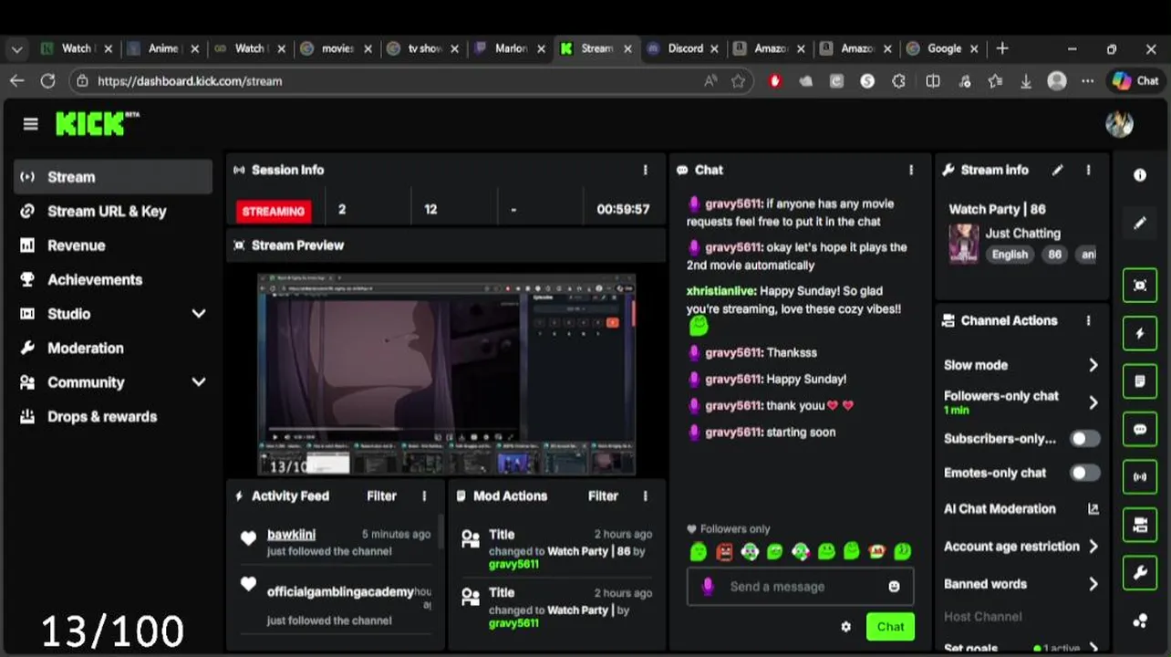Click the pencil icon in right sidebar
This screenshot has height=657, width=1171.
[1140, 223]
